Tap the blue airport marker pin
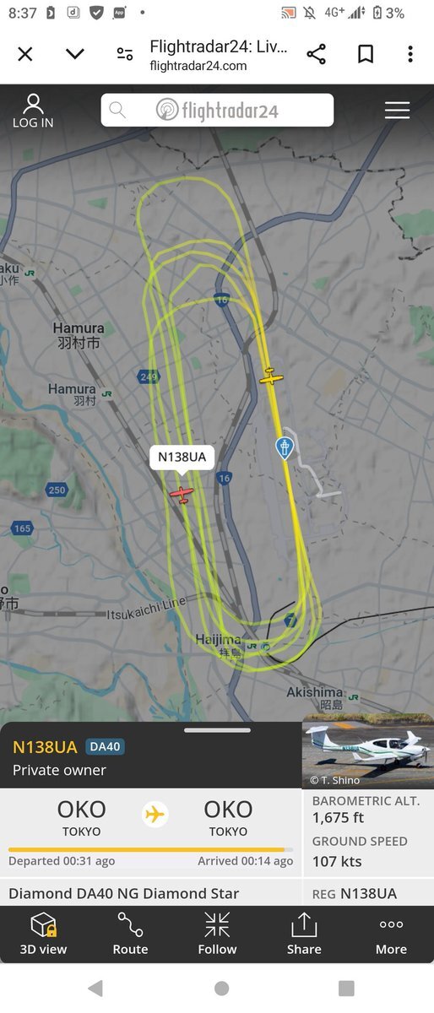Image resolution: width=434 pixels, height=1013 pixels. (285, 447)
